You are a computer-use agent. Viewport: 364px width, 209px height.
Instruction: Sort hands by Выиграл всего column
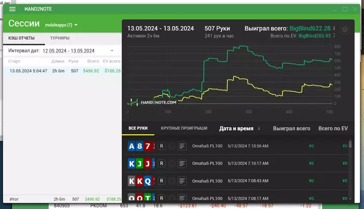[x=292, y=129]
